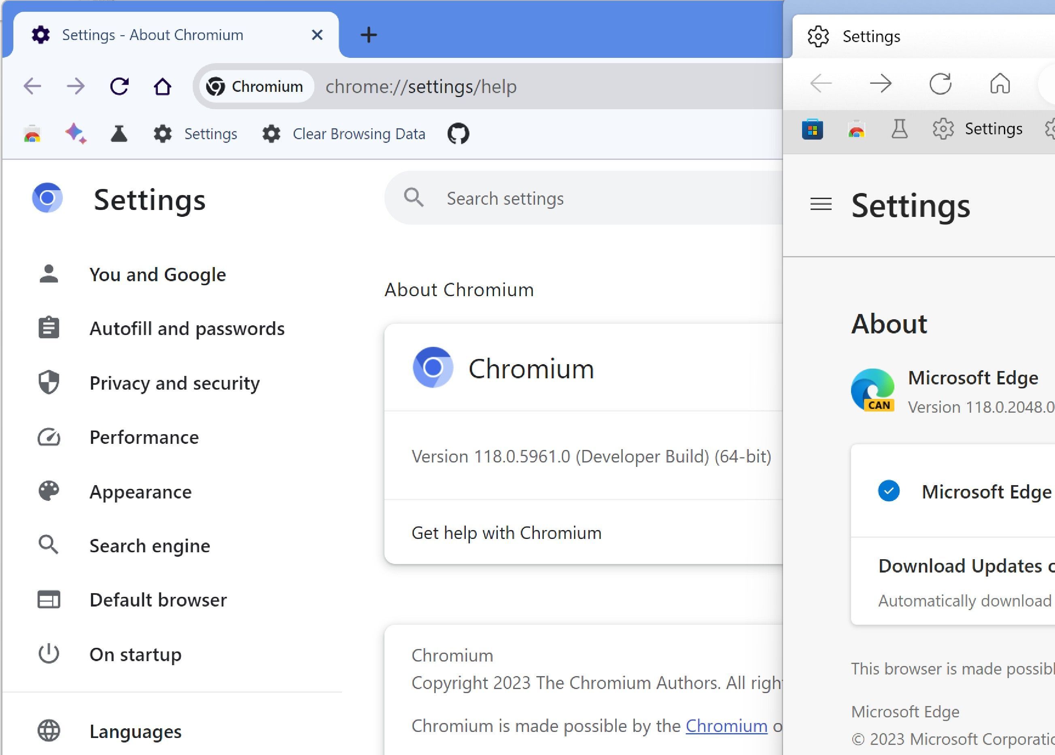
Task: Close the About Chromium settings tab
Action: (317, 35)
